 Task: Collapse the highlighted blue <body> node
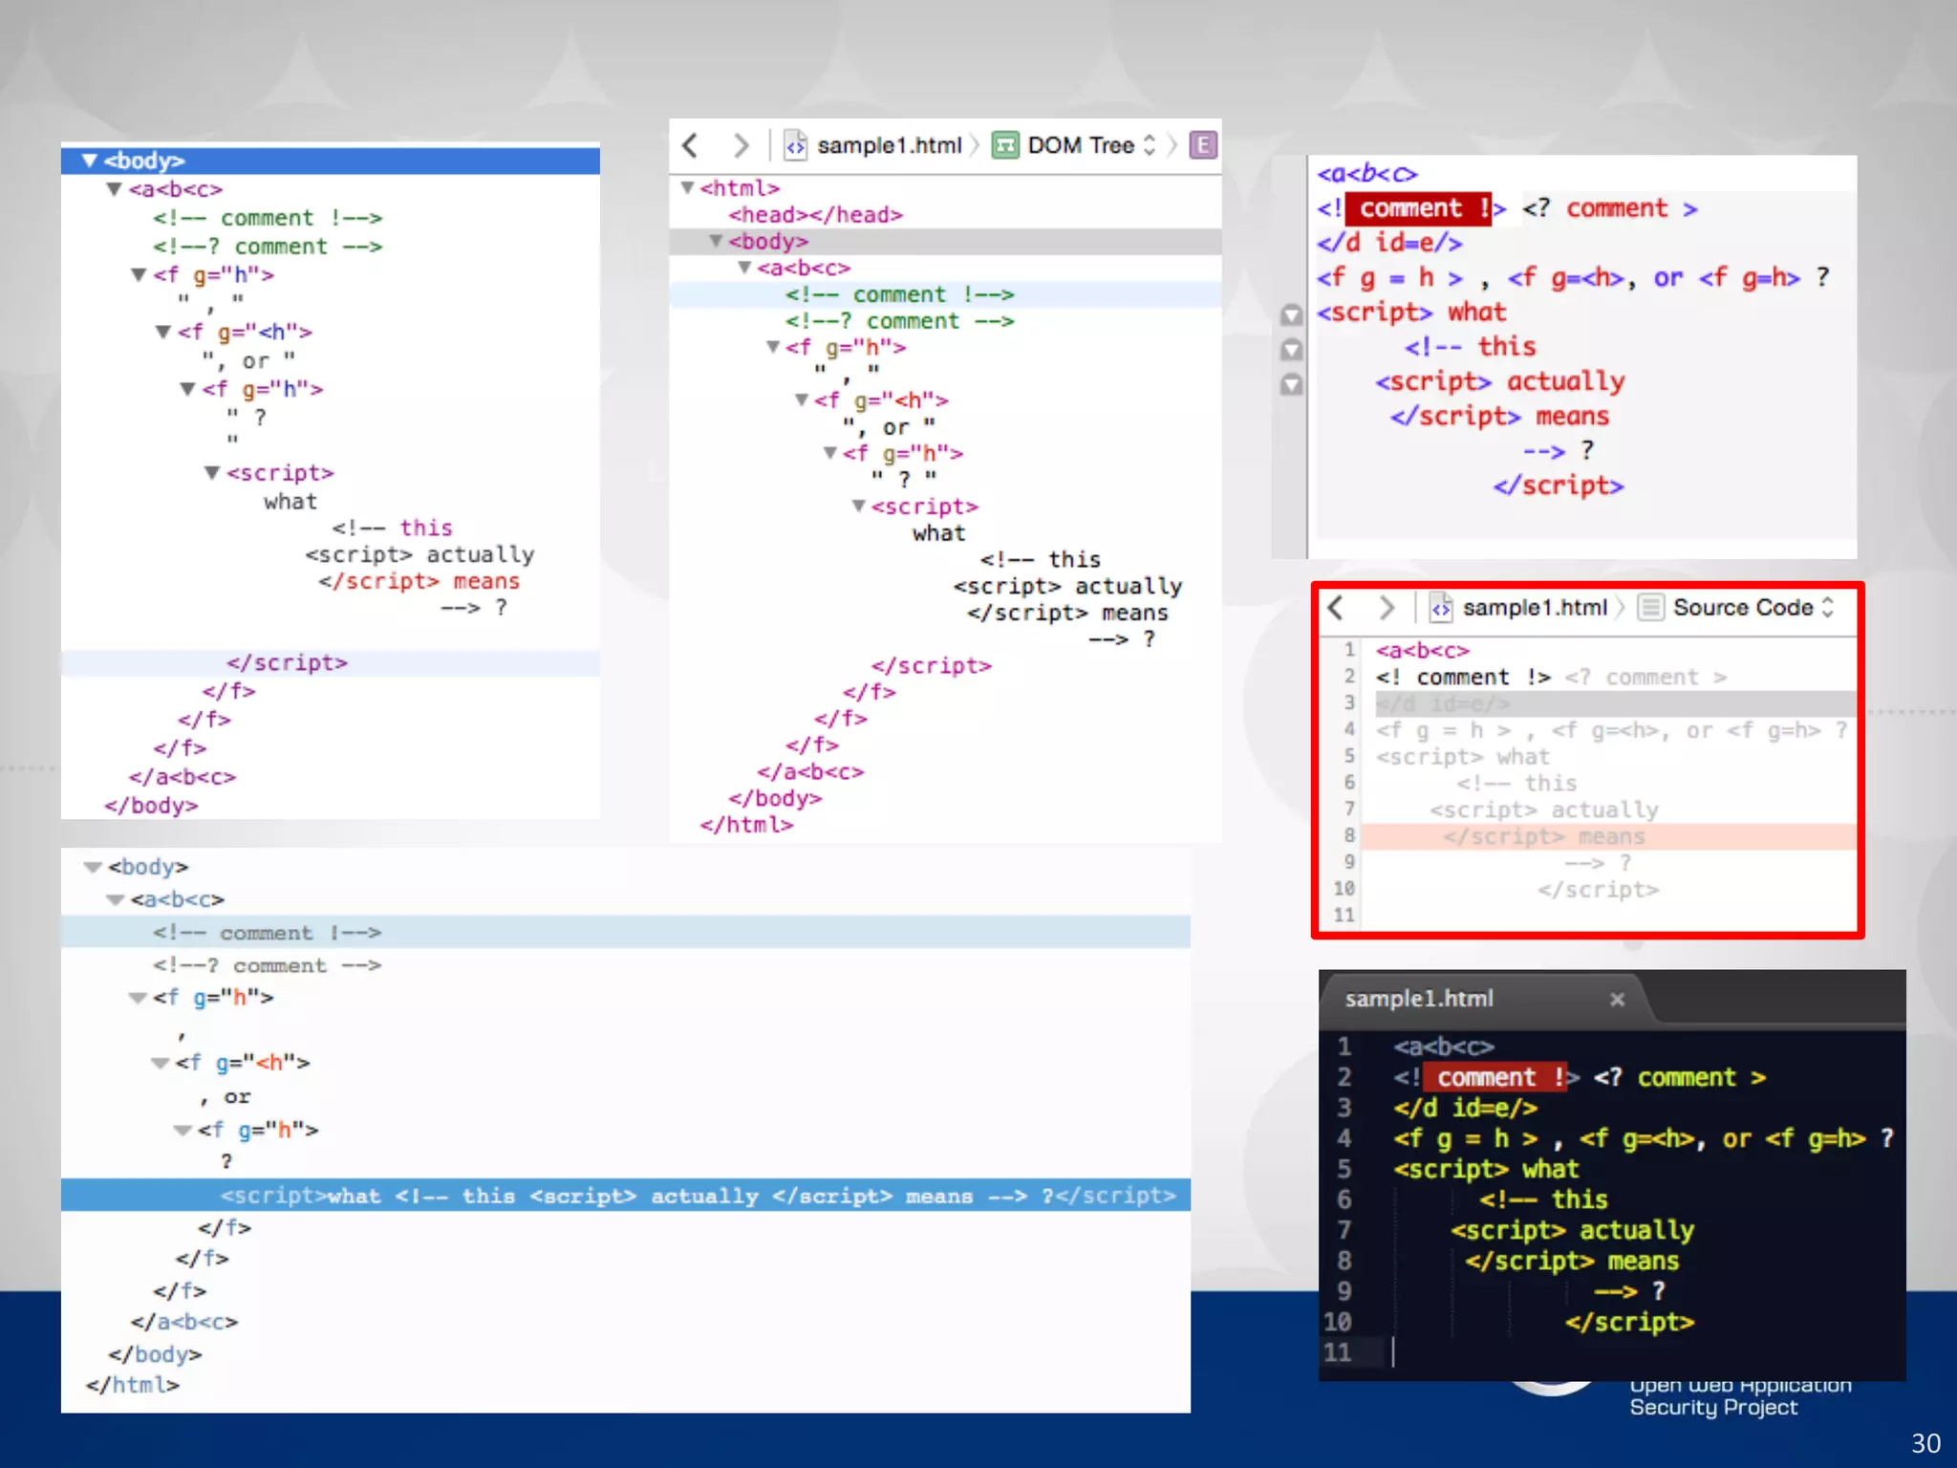(90, 161)
